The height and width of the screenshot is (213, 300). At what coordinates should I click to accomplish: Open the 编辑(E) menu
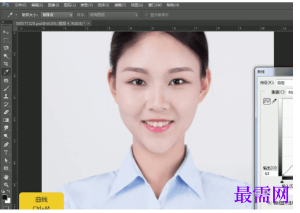[37, 5]
